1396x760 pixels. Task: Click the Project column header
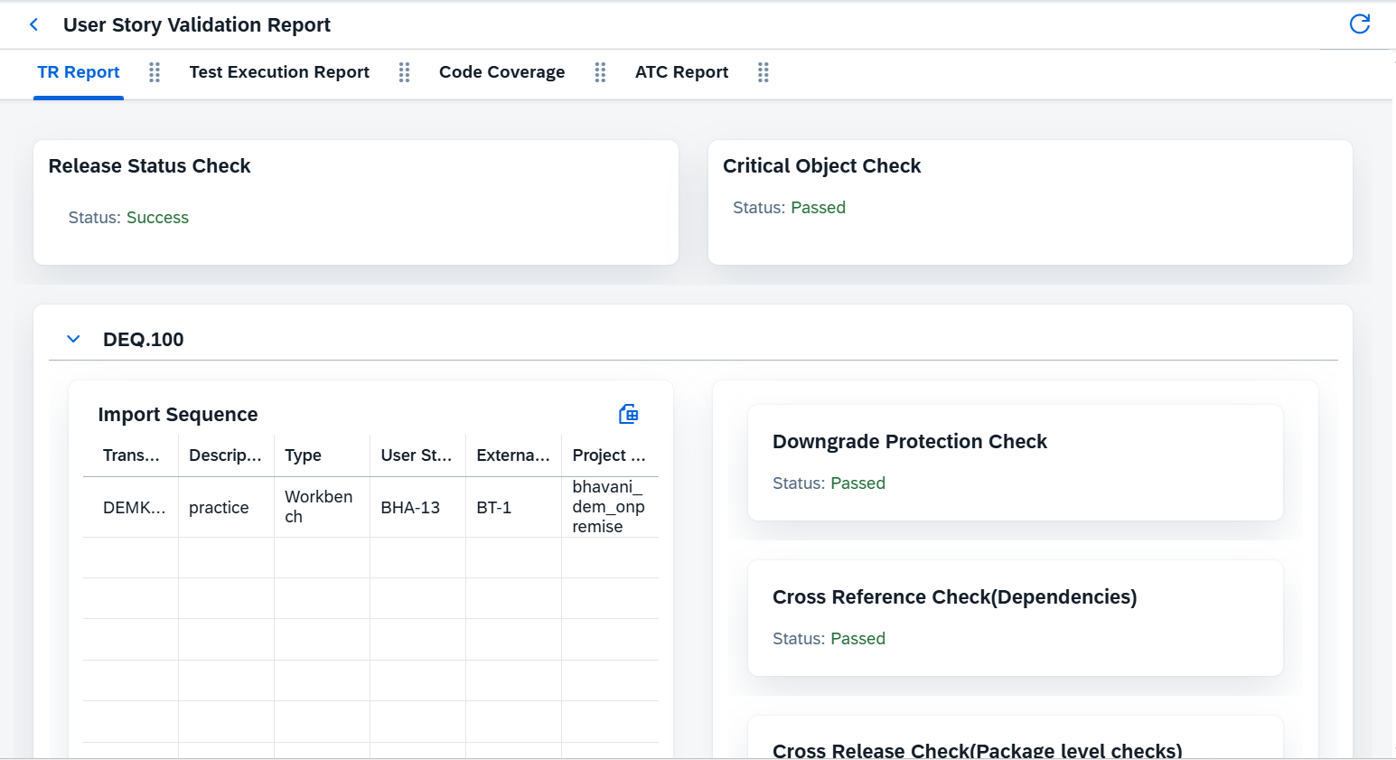608,455
